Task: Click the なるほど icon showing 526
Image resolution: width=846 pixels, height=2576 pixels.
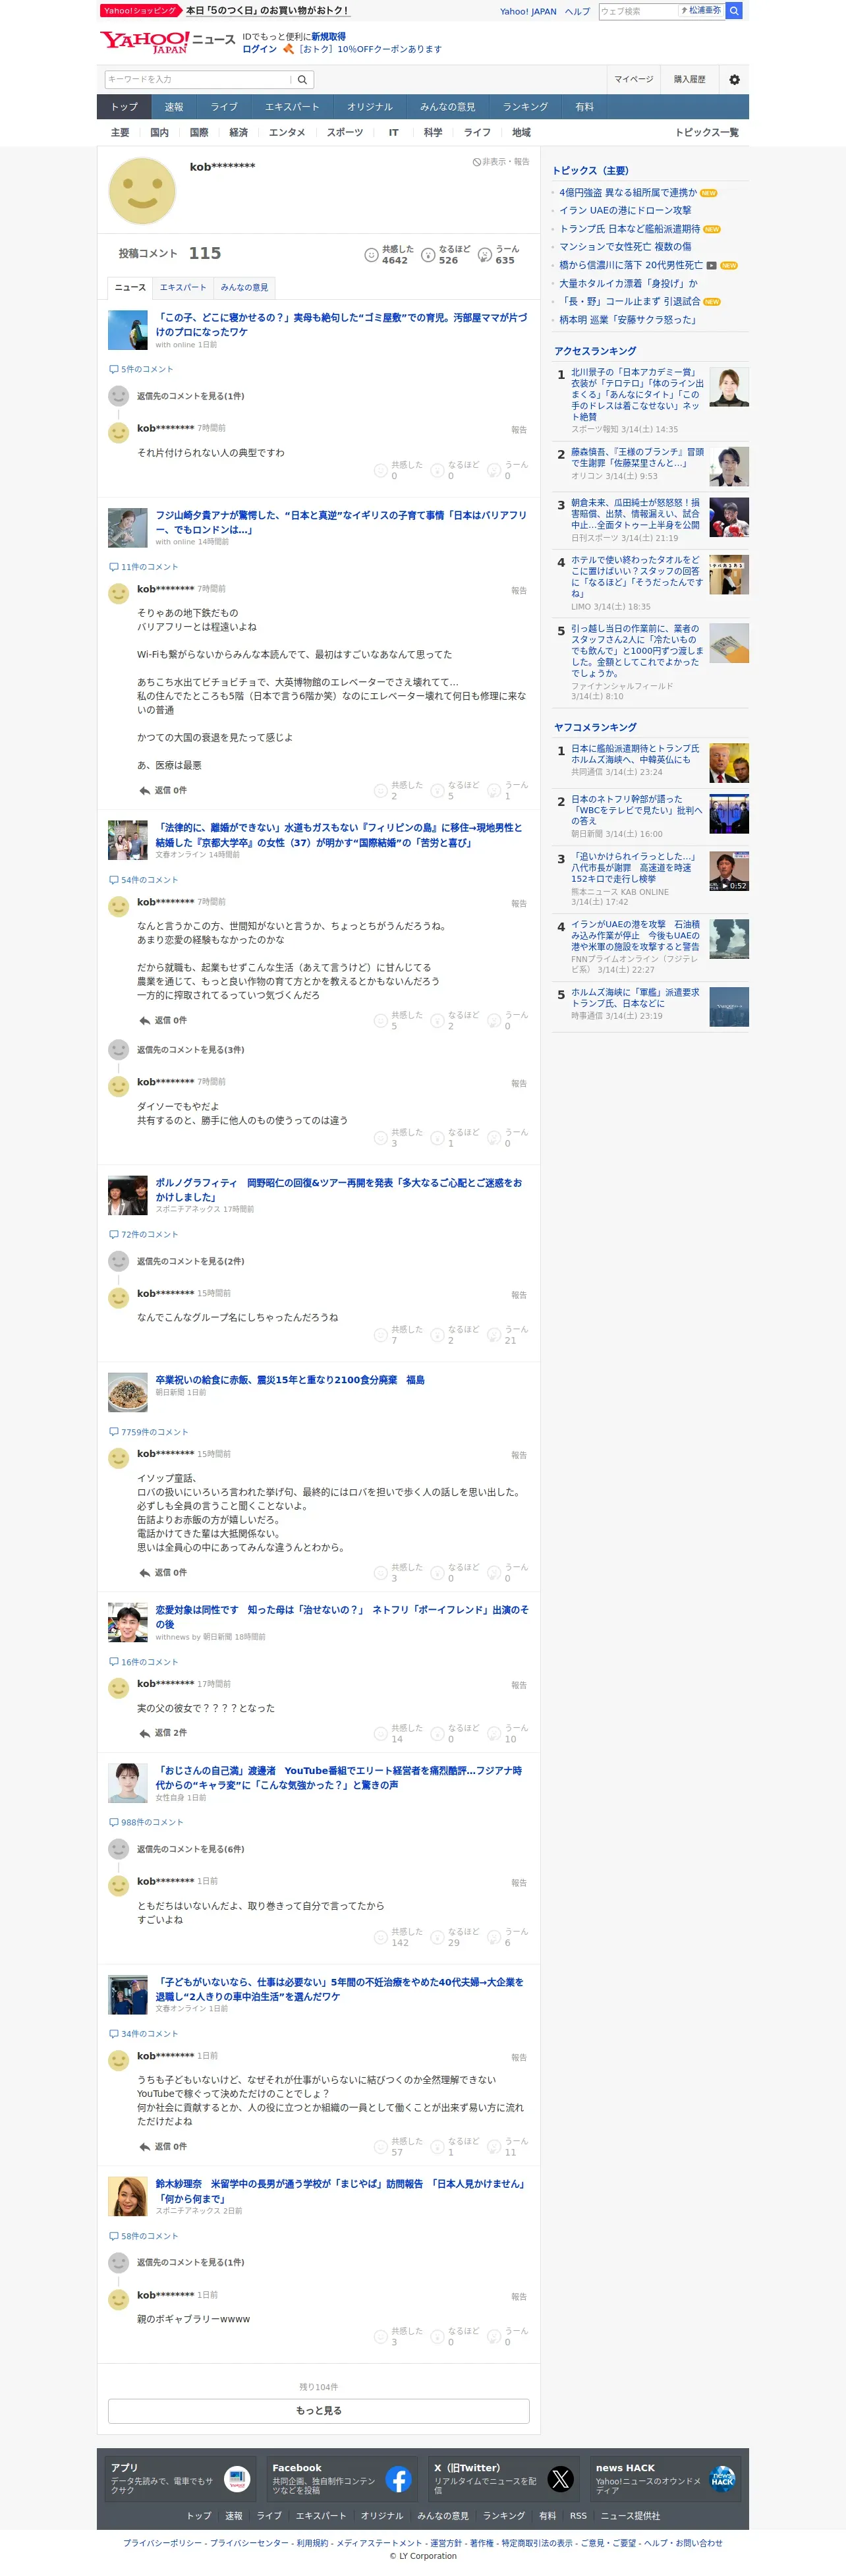Action: pyautogui.click(x=428, y=255)
